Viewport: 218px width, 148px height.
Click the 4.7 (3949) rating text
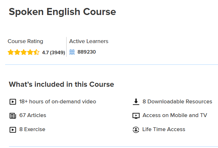coord(53,52)
